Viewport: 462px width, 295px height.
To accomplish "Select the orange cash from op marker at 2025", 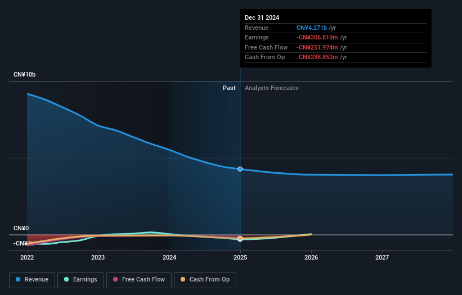I will (x=240, y=238).
